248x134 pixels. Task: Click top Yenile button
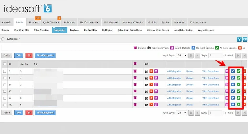[x=7, y=55]
